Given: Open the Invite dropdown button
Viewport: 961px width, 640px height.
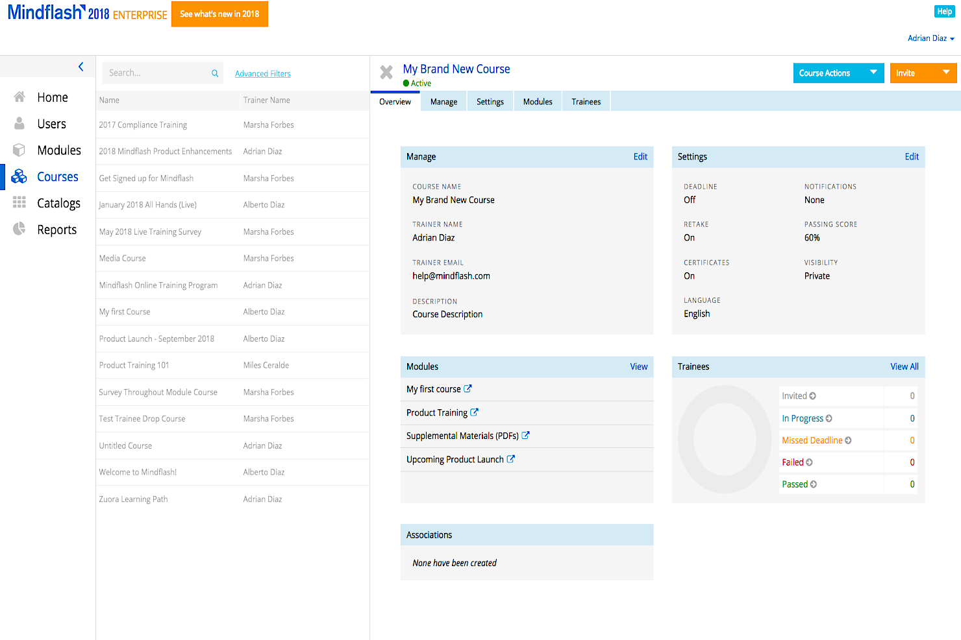Looking at the screenshot, I should click(923, 73).
